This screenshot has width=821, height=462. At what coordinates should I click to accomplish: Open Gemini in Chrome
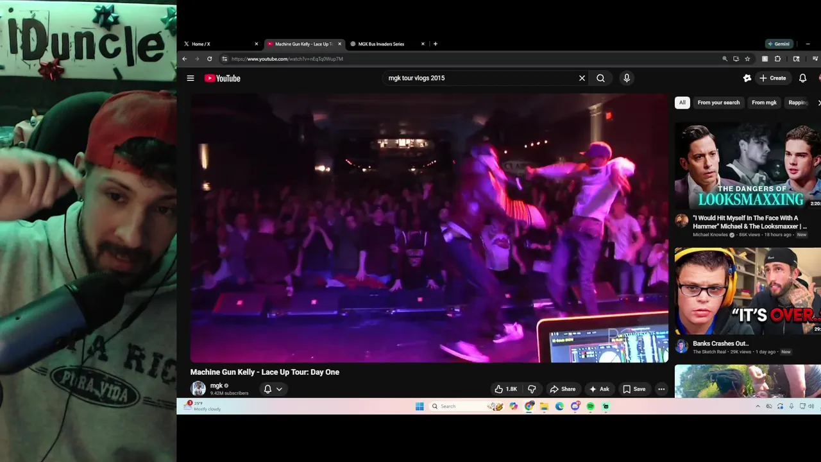coord(779,44)
